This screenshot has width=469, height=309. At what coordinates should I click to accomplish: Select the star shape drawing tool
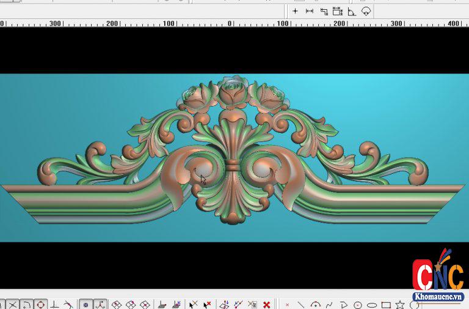(x=400, y=304)
